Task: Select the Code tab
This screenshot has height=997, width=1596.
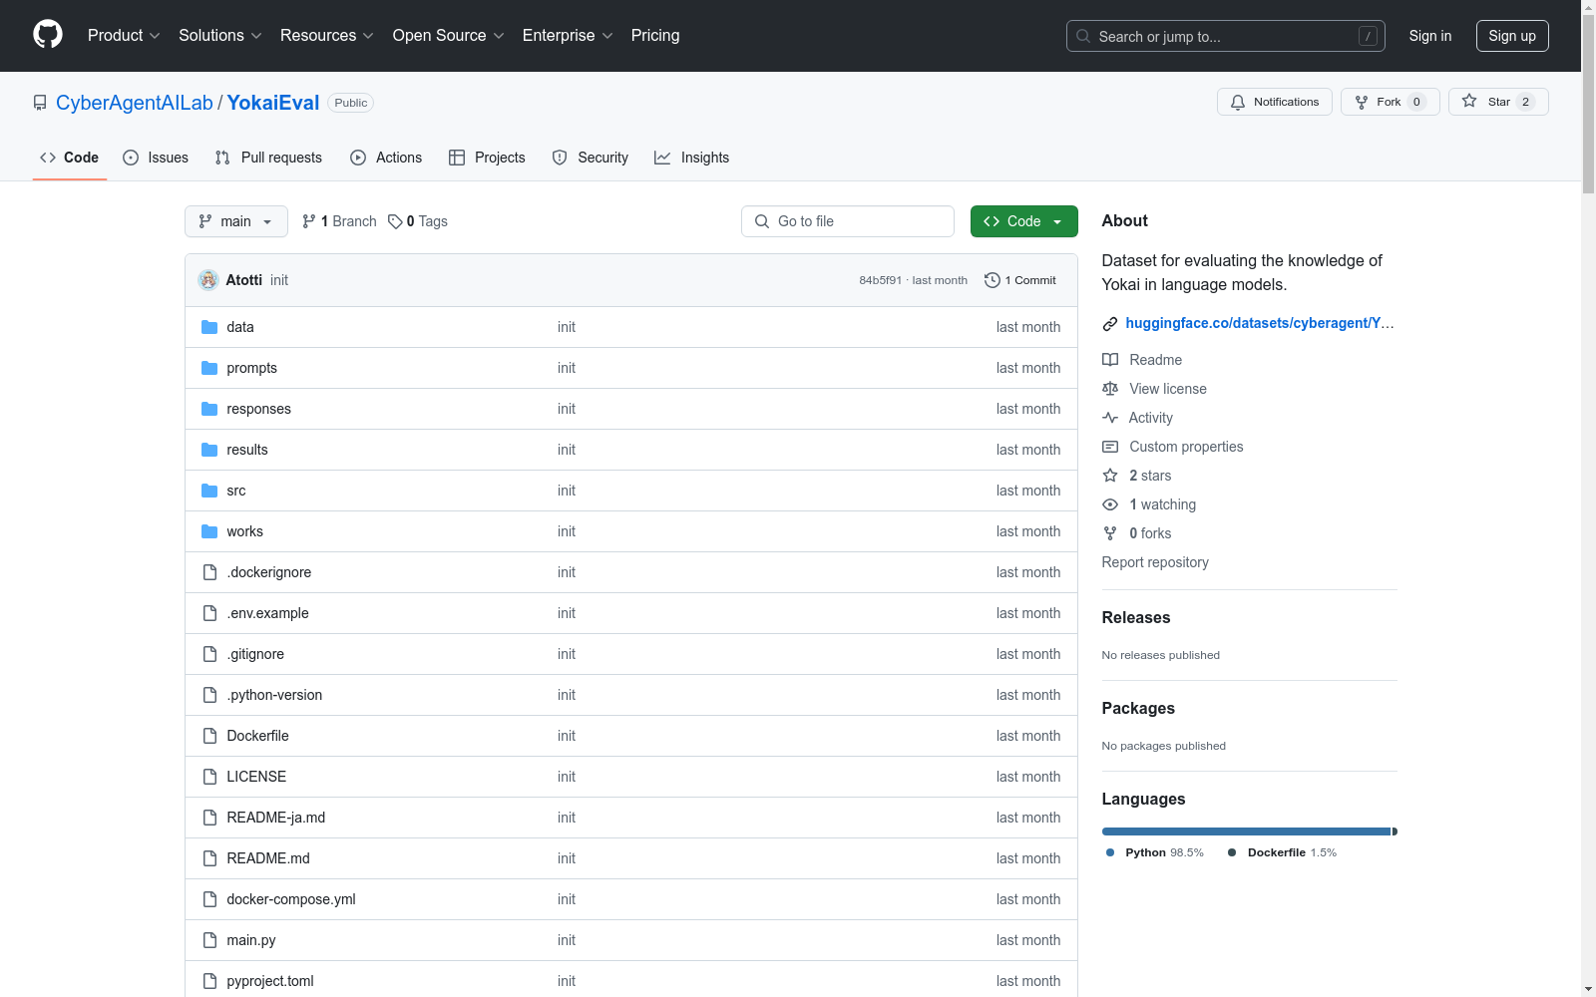Action: click(x=70, y=158)
